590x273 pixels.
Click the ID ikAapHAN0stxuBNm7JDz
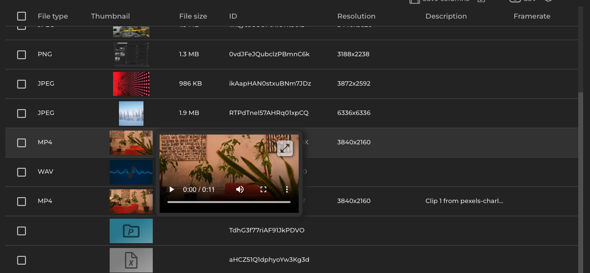tap(270, 84)
